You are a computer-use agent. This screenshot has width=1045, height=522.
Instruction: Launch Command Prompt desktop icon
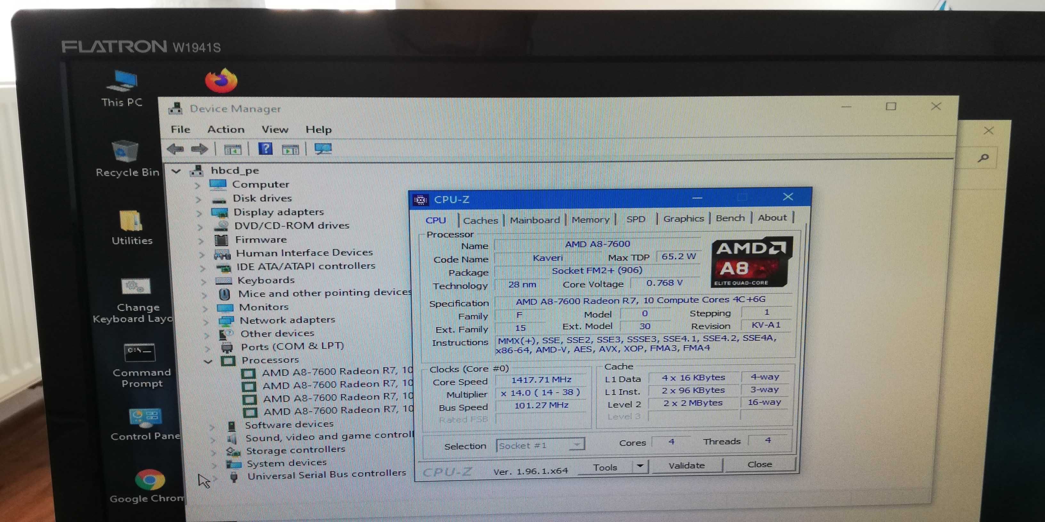141,366
